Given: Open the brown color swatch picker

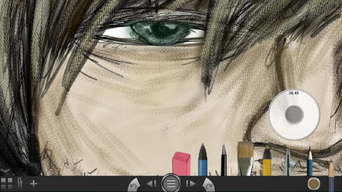Looking at the screenshot, I should point(314,184).
